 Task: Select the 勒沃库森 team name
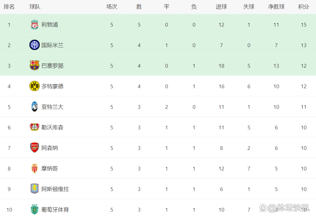[52, 127]
